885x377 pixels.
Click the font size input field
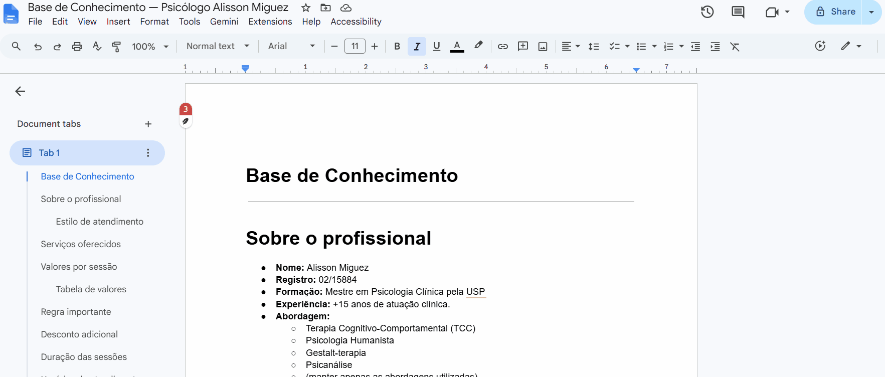pyautogui.click(x=355, y=46)
